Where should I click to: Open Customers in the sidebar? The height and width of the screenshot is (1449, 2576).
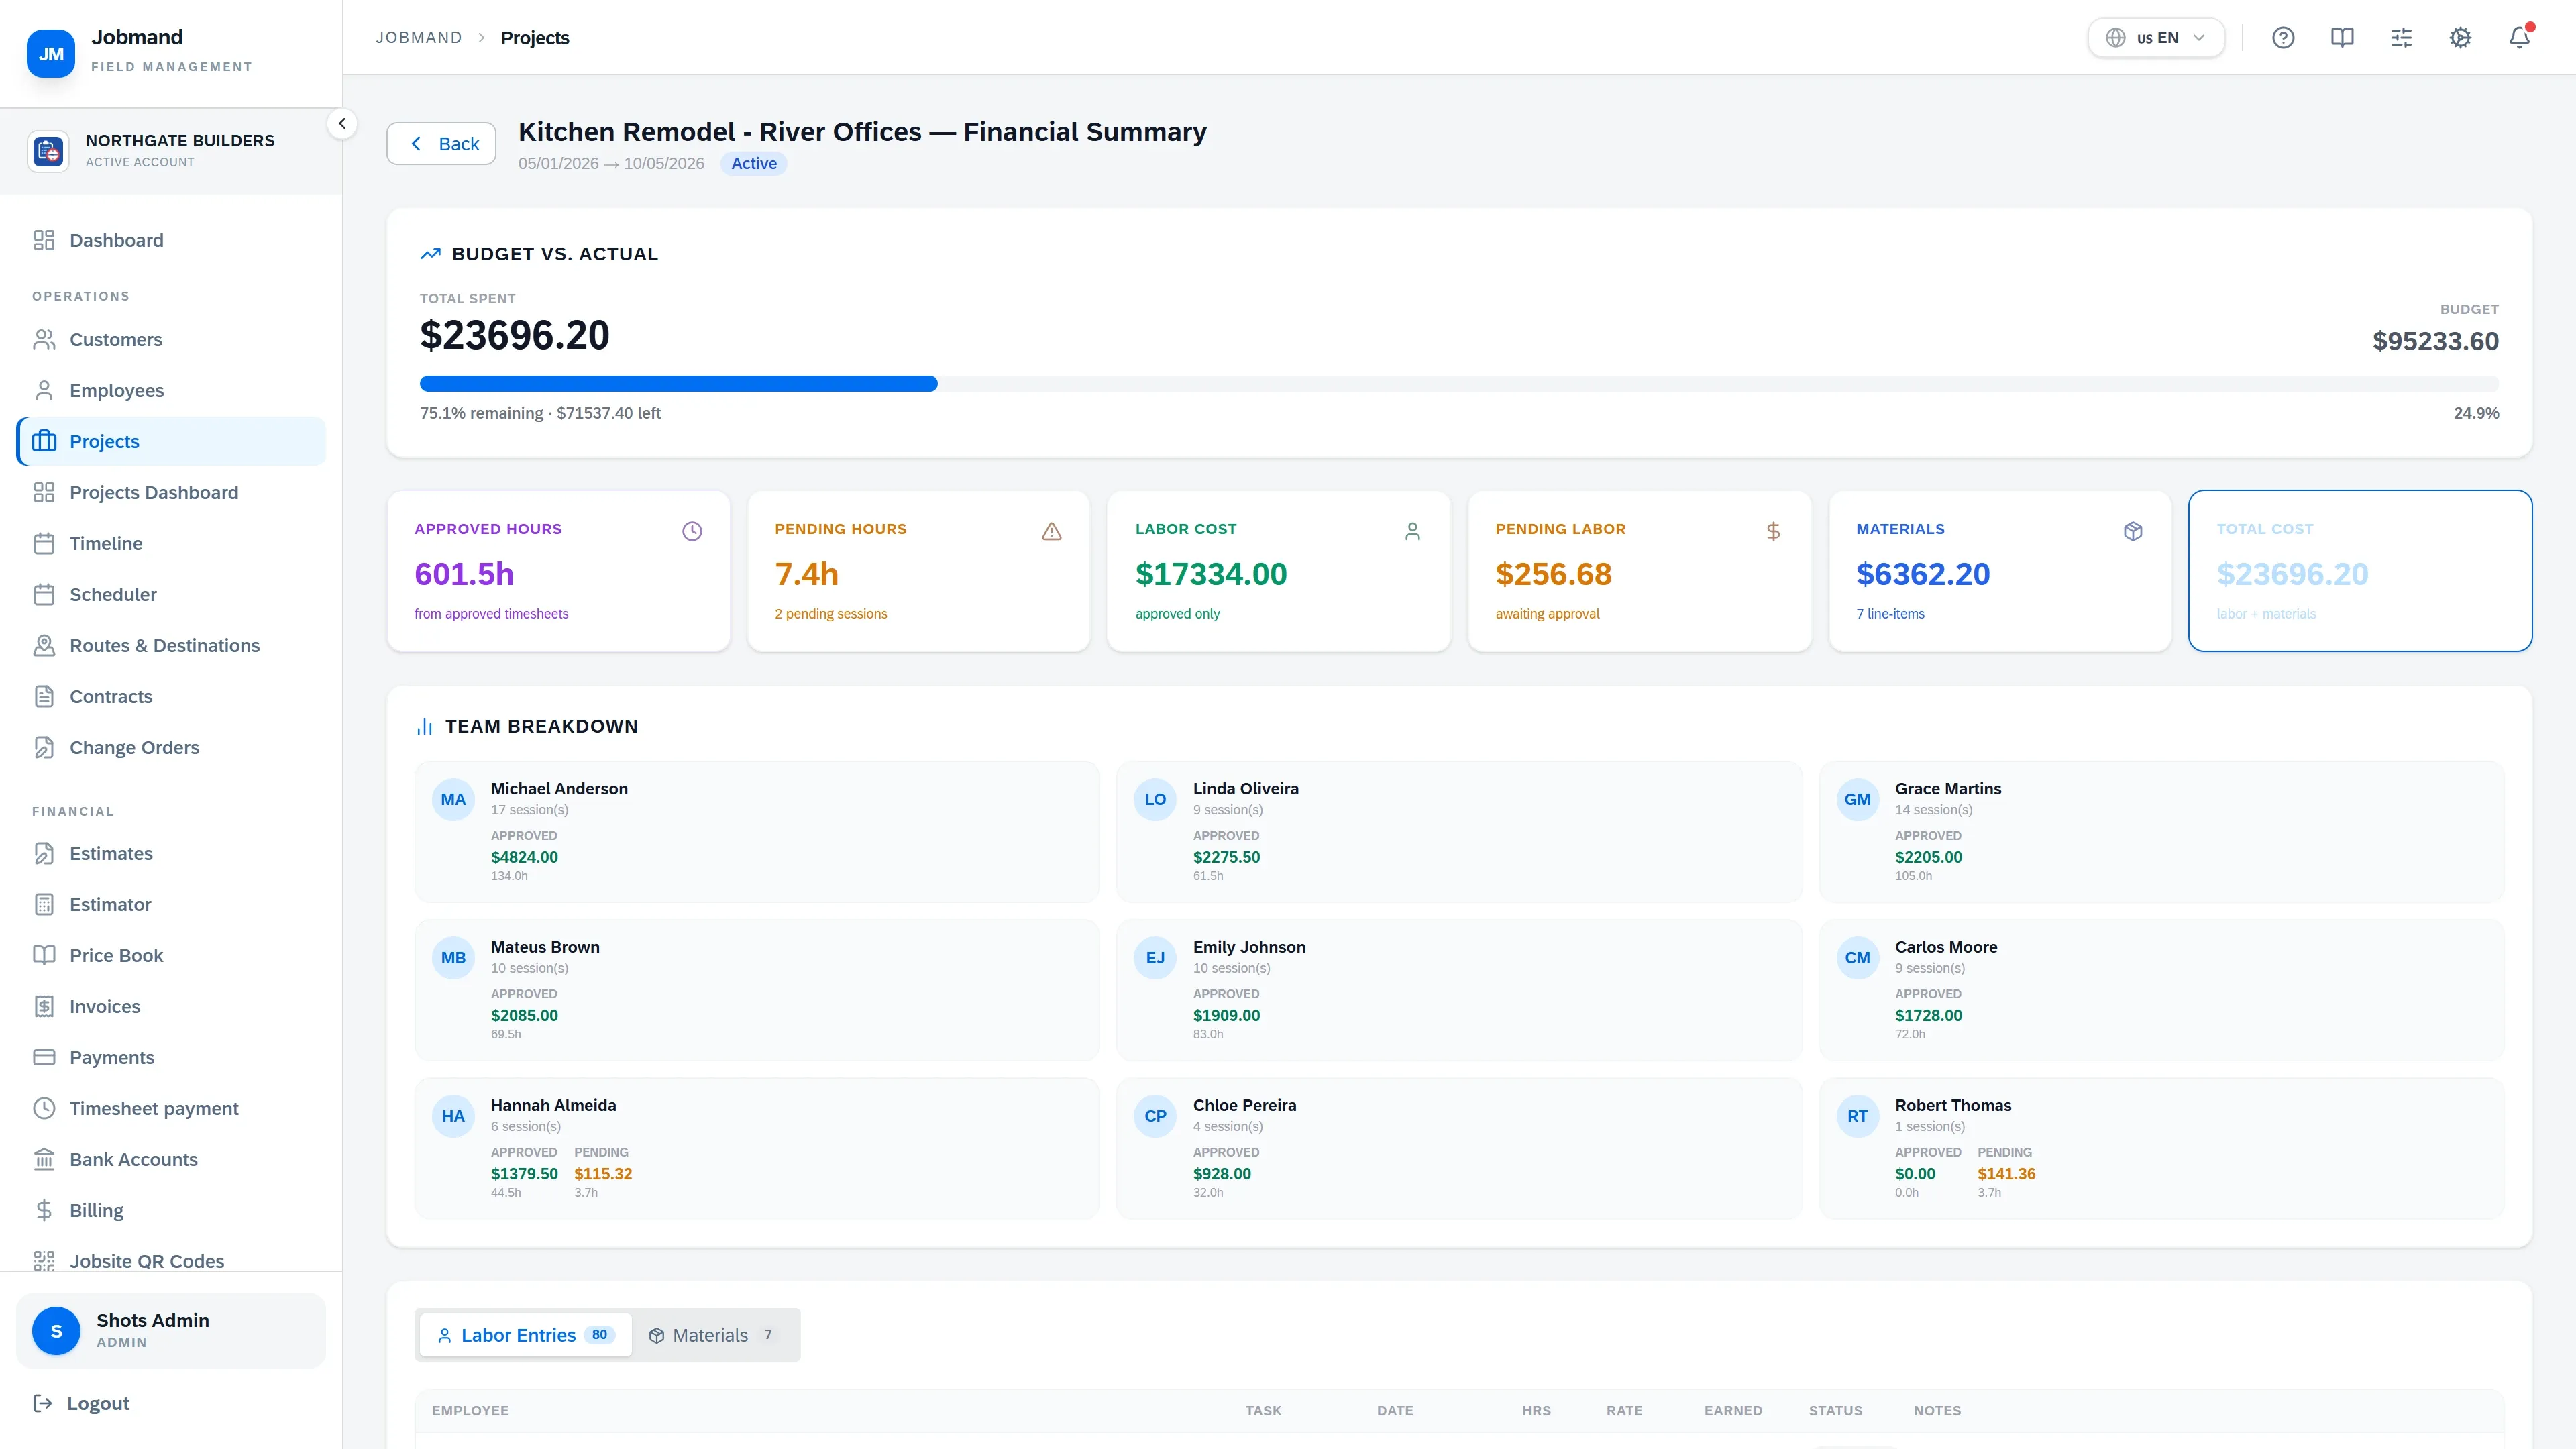(171, 340)
